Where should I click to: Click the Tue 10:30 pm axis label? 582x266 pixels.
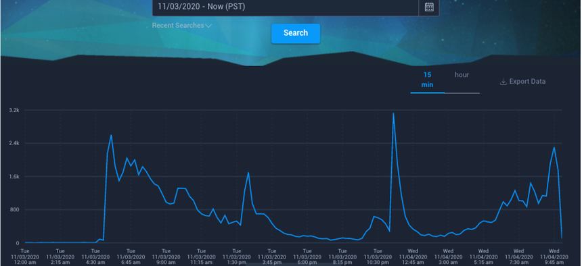click(377, 257)
